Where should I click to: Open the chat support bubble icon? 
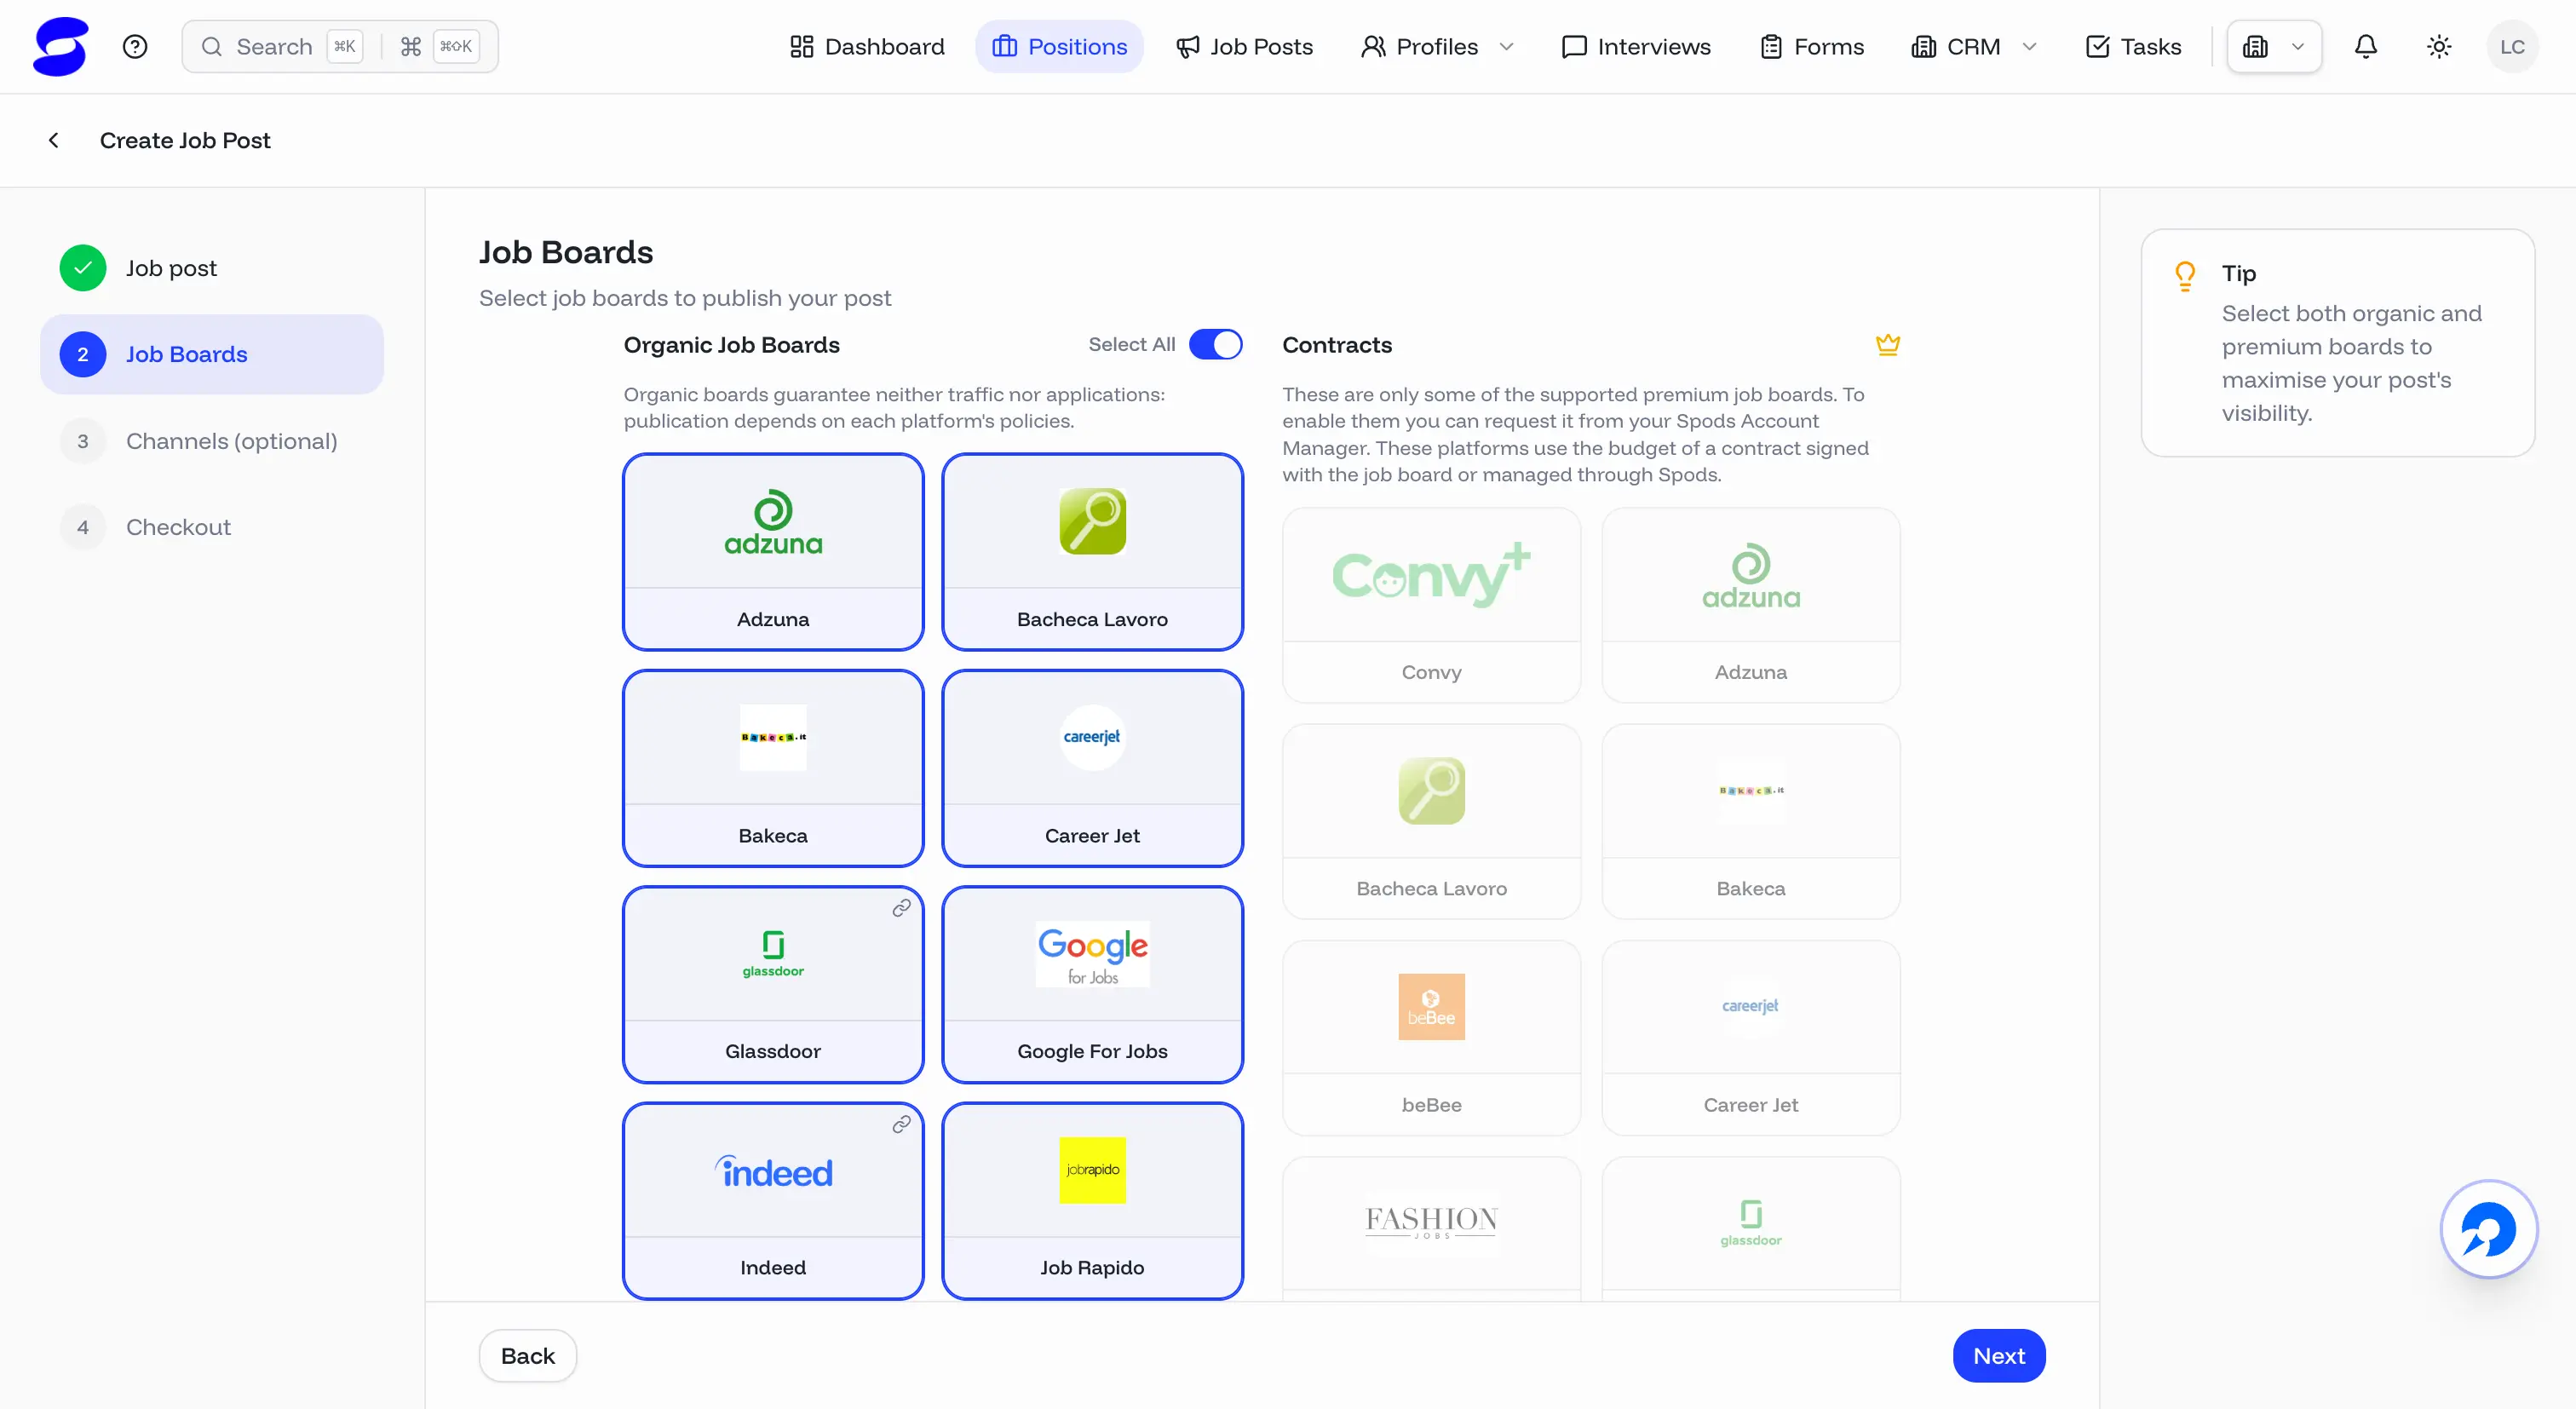pyautogui.click(x=2489, y=1229)
